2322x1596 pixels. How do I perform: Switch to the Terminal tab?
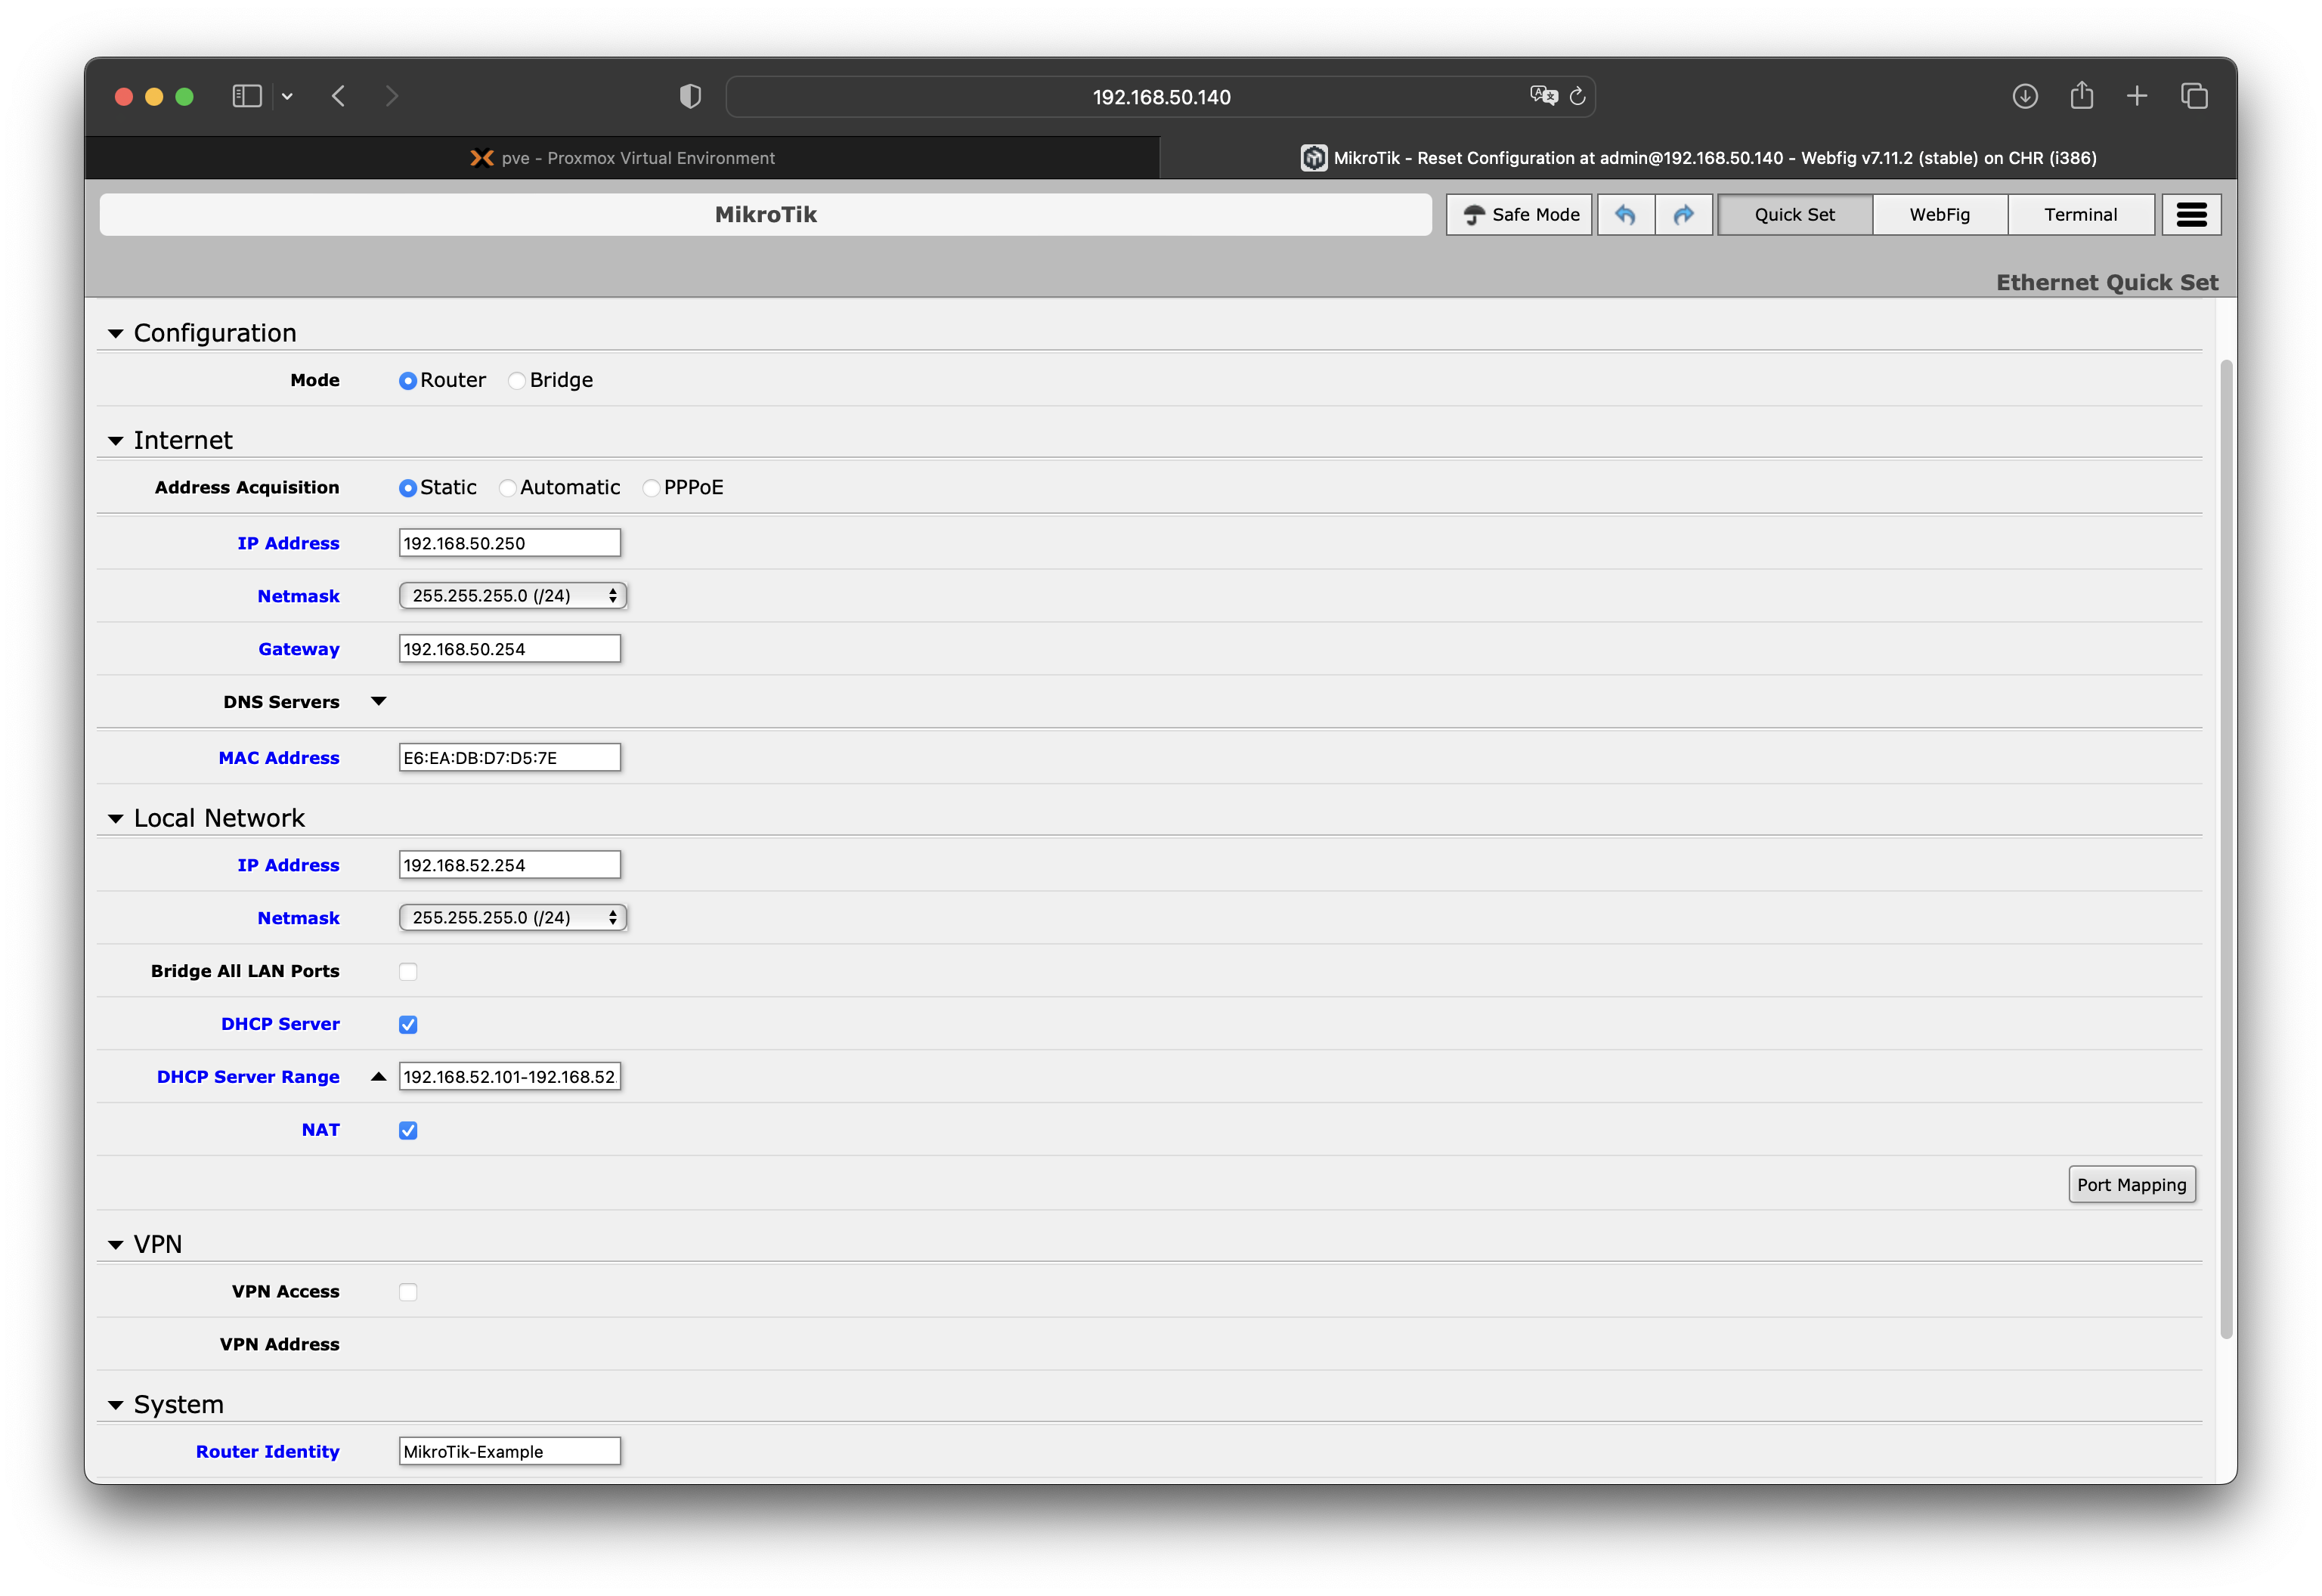tap(2080, 214)
